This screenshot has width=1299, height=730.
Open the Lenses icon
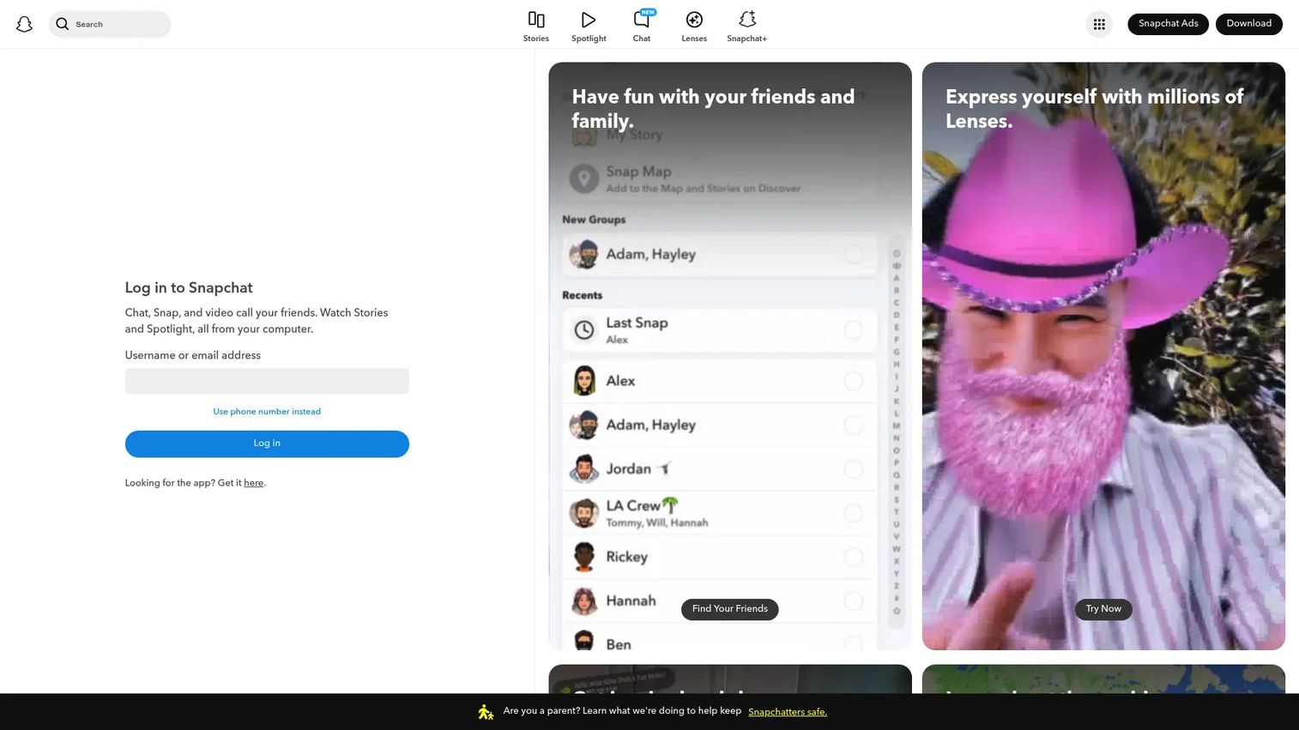(694, 20)
